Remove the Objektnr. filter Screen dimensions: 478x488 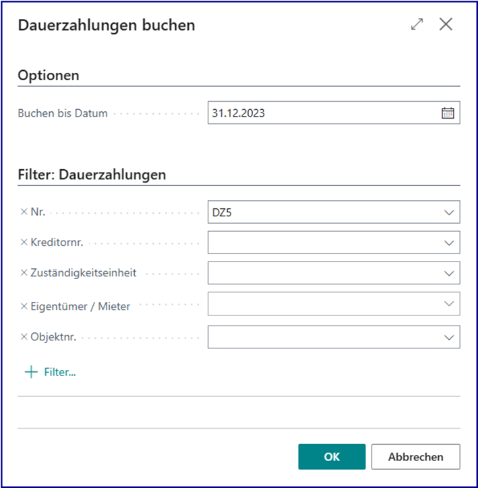tap(24, 336)
